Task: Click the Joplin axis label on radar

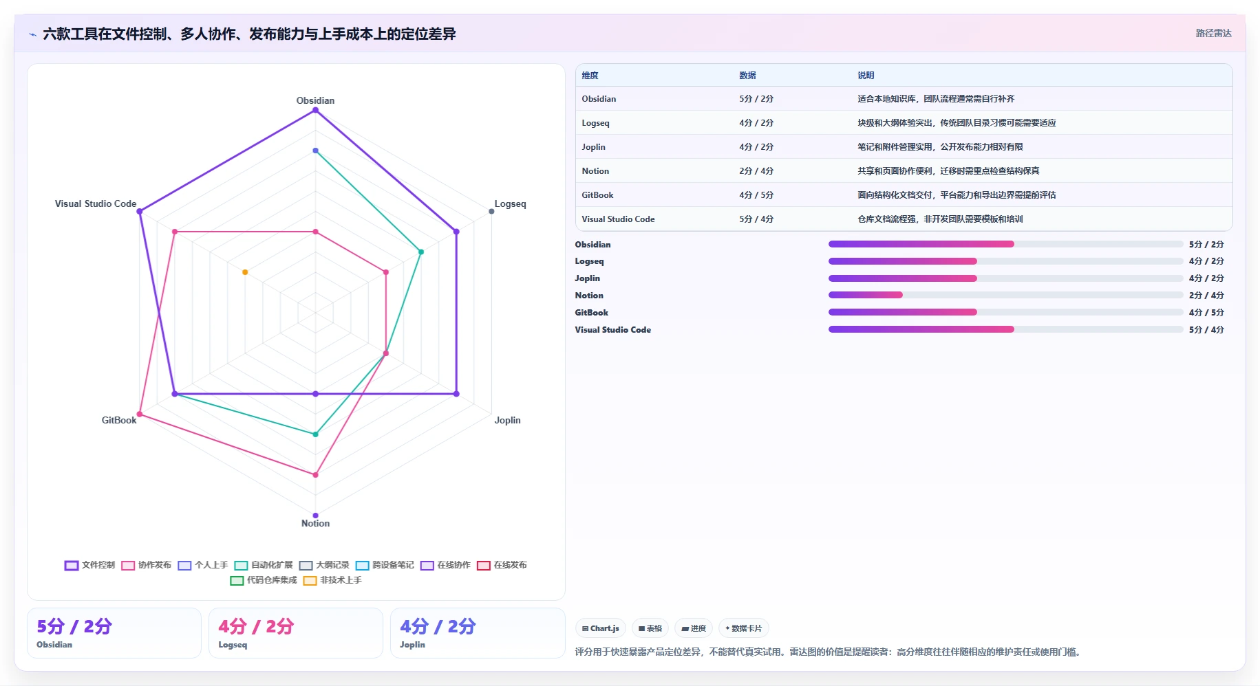Action: point(507,420)
